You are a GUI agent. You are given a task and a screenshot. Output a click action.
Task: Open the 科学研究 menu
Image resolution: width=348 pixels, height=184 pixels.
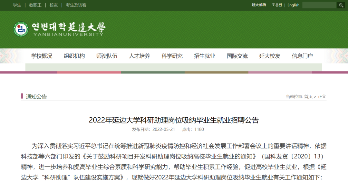172,56
